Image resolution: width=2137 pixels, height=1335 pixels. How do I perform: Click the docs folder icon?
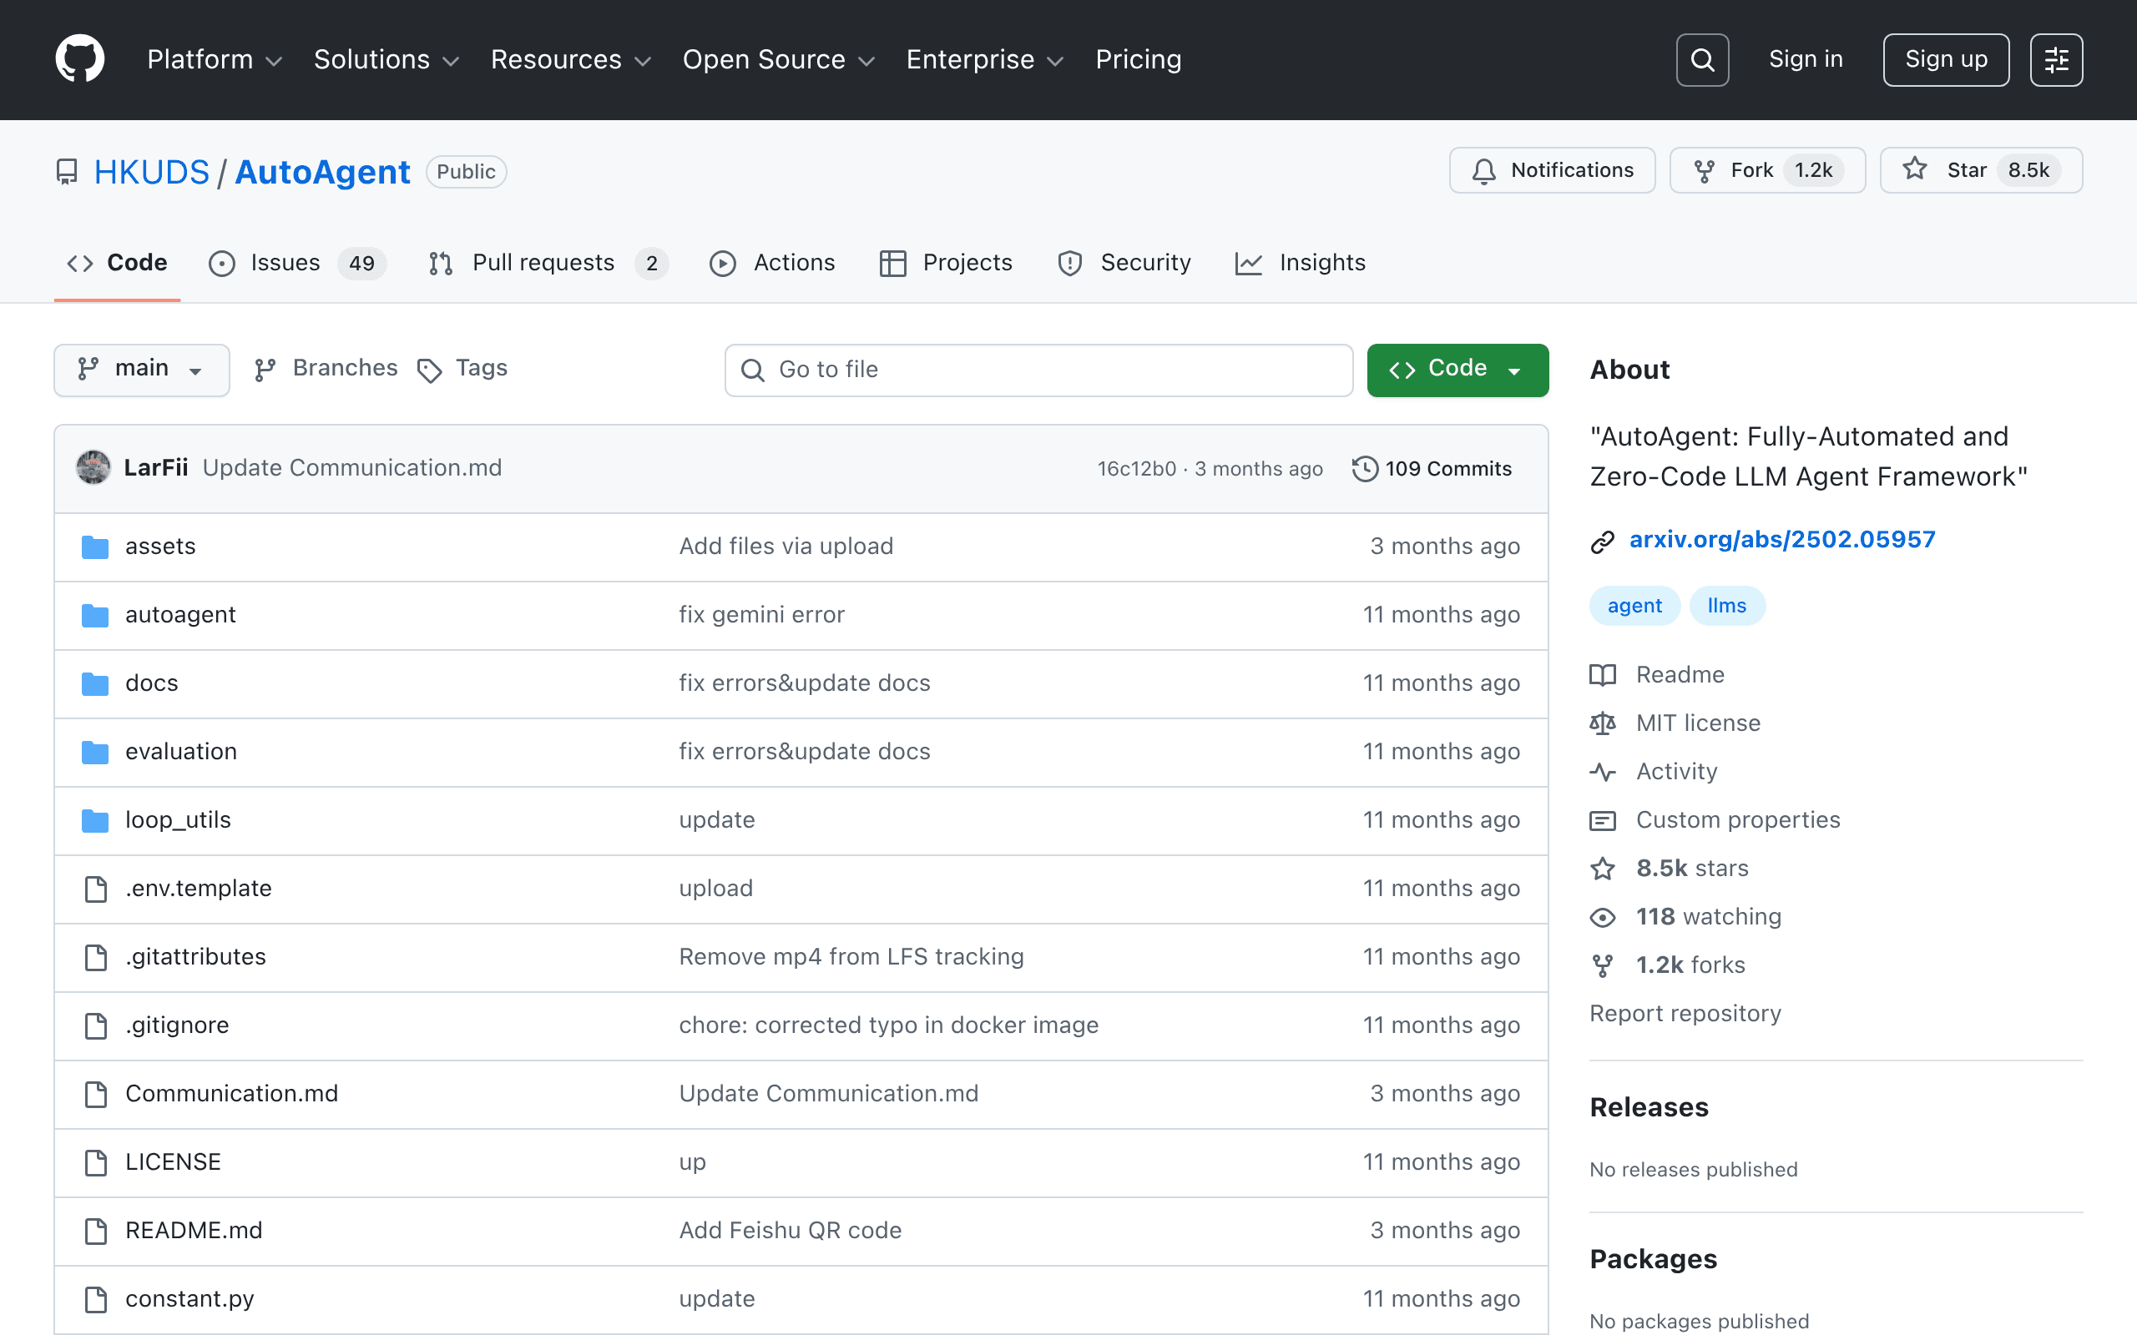95,683
